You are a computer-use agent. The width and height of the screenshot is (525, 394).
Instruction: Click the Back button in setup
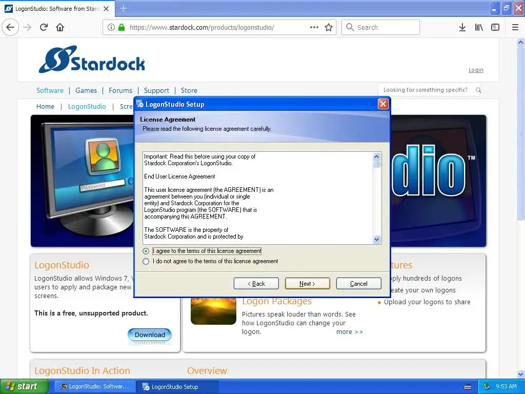[256, 283]
